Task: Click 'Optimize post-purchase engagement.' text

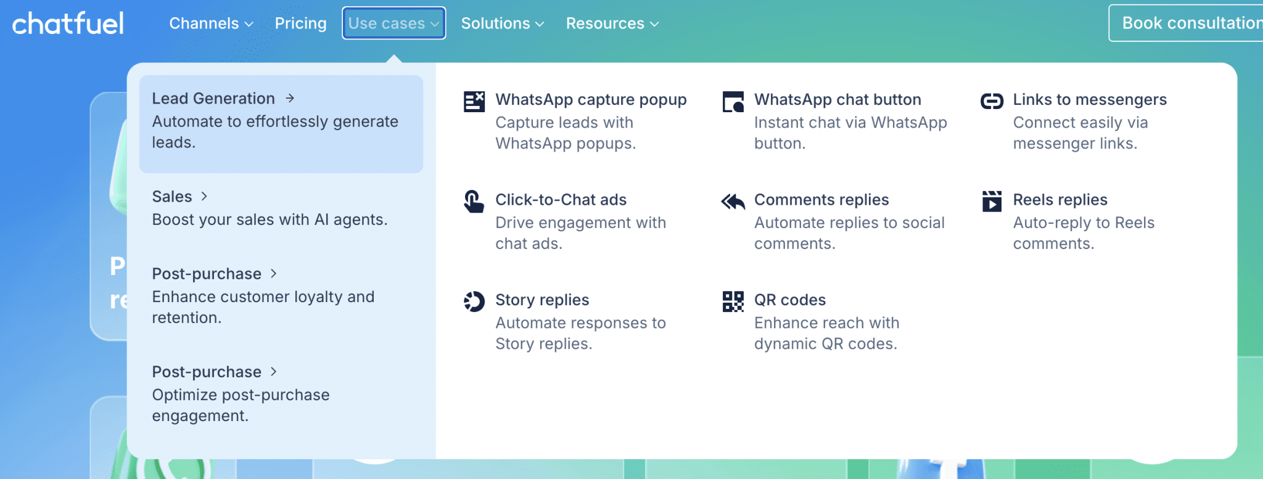Action: 241,405
